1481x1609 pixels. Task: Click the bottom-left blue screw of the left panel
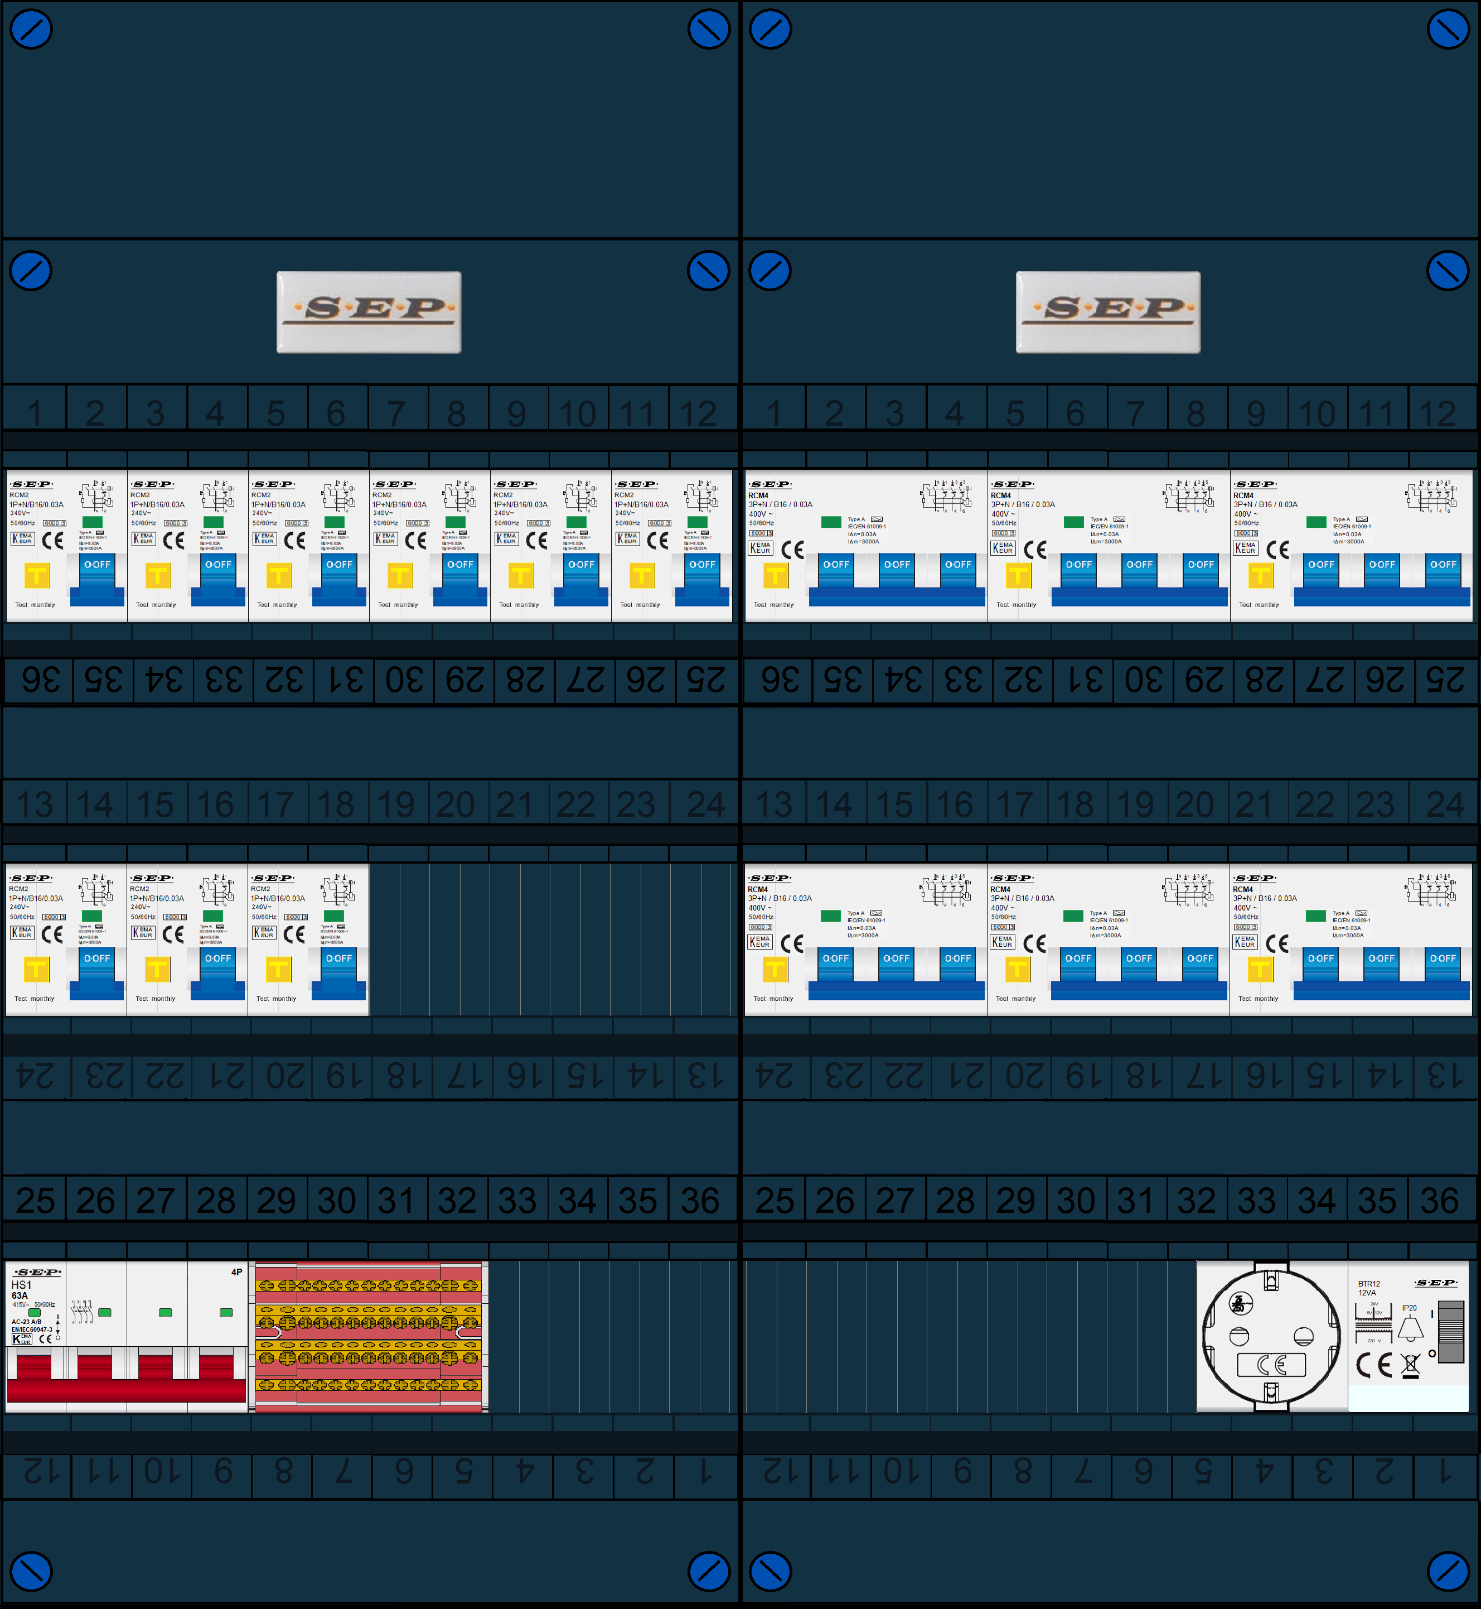pyautogui.click(x=31, y=1571)
